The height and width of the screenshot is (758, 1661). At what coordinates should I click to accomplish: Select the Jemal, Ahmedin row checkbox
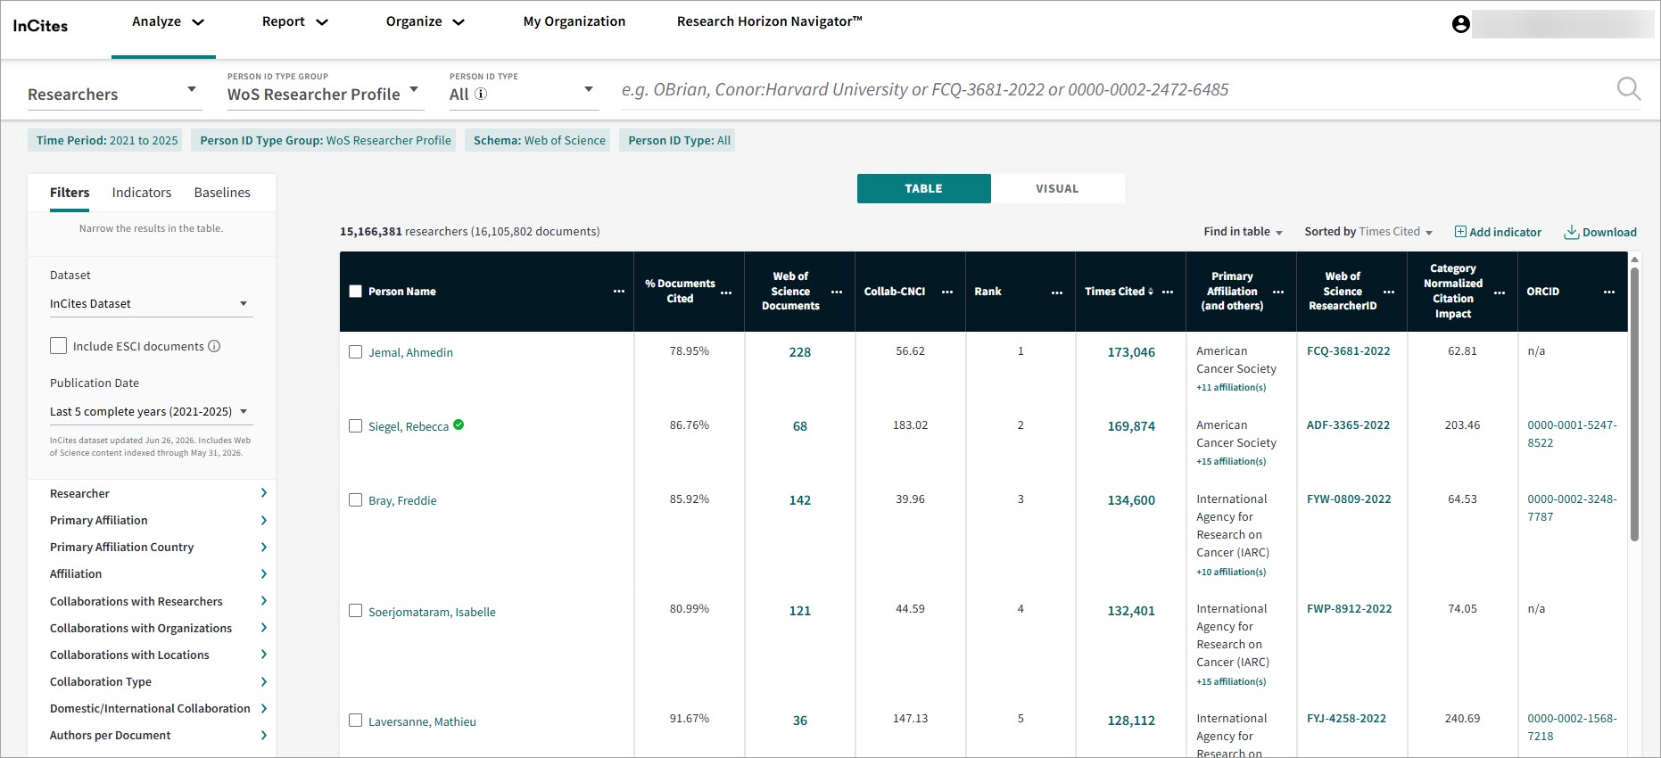point(355,352)
